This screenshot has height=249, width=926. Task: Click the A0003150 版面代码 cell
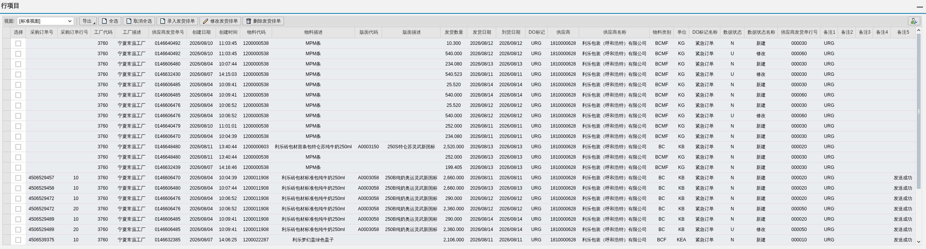[368, 147]
